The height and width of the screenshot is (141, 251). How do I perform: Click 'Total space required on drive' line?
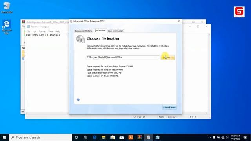[x=104, y=73]
